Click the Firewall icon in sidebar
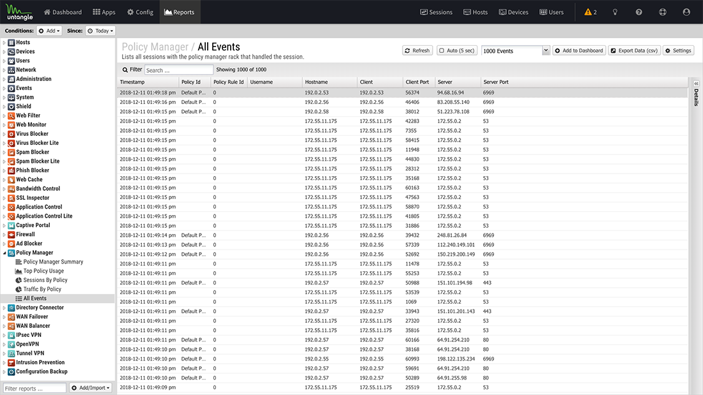Screen dimensions: 703x395 12,235
